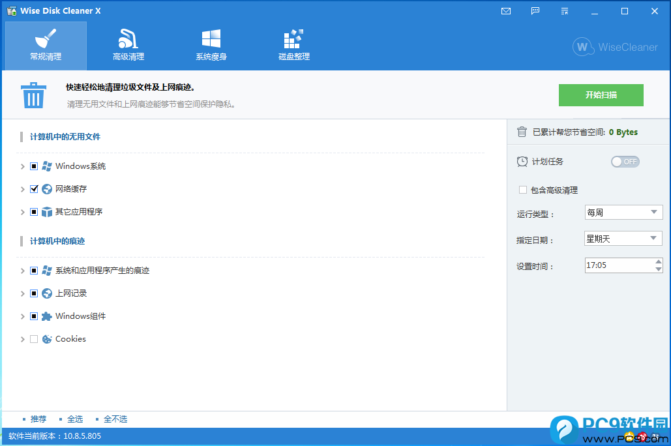The image size is (671, 446).
Task: Click the 17:05 time input field
Action: click(619, 265)
